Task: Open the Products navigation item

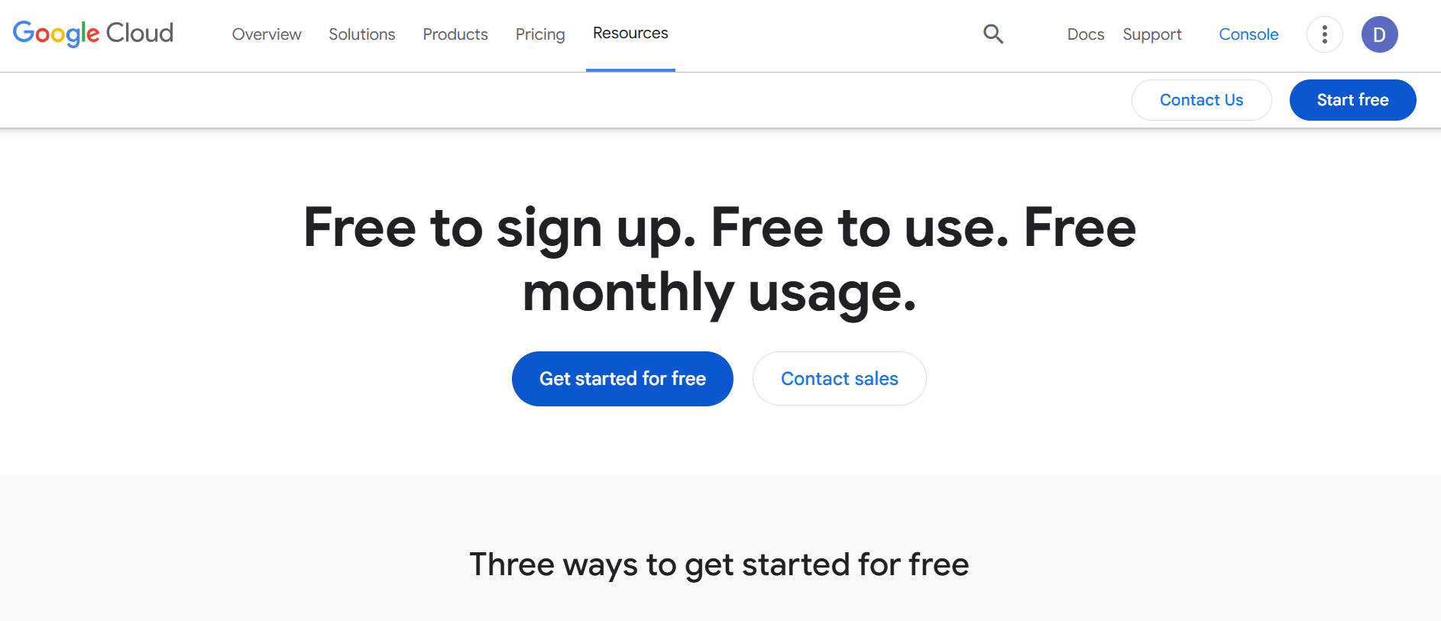Action: point(455,34)
